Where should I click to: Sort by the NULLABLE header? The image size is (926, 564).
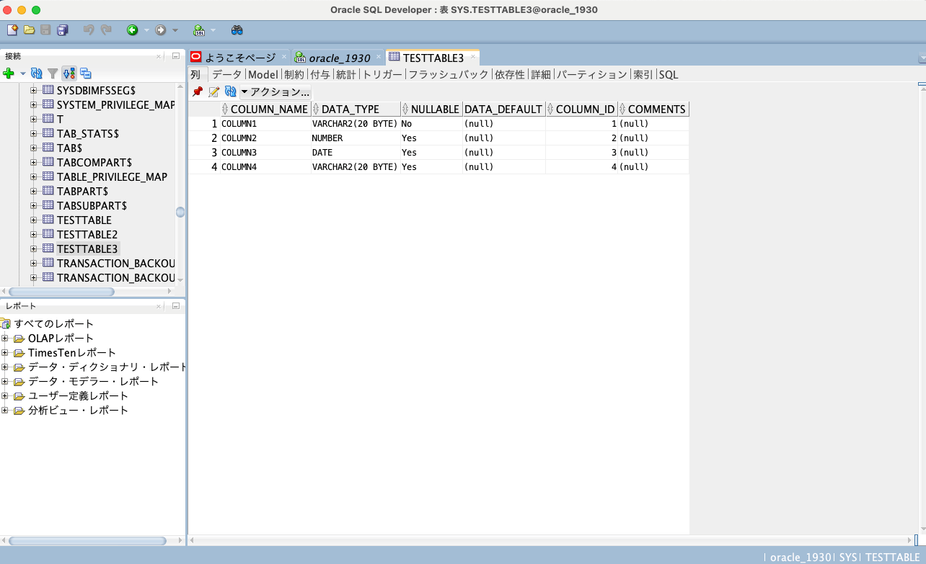tap(431, 109)
